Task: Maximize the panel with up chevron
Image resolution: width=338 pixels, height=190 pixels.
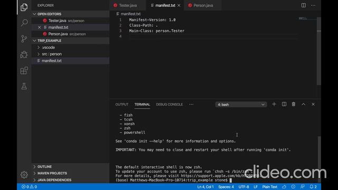Action: pos(303,104)
